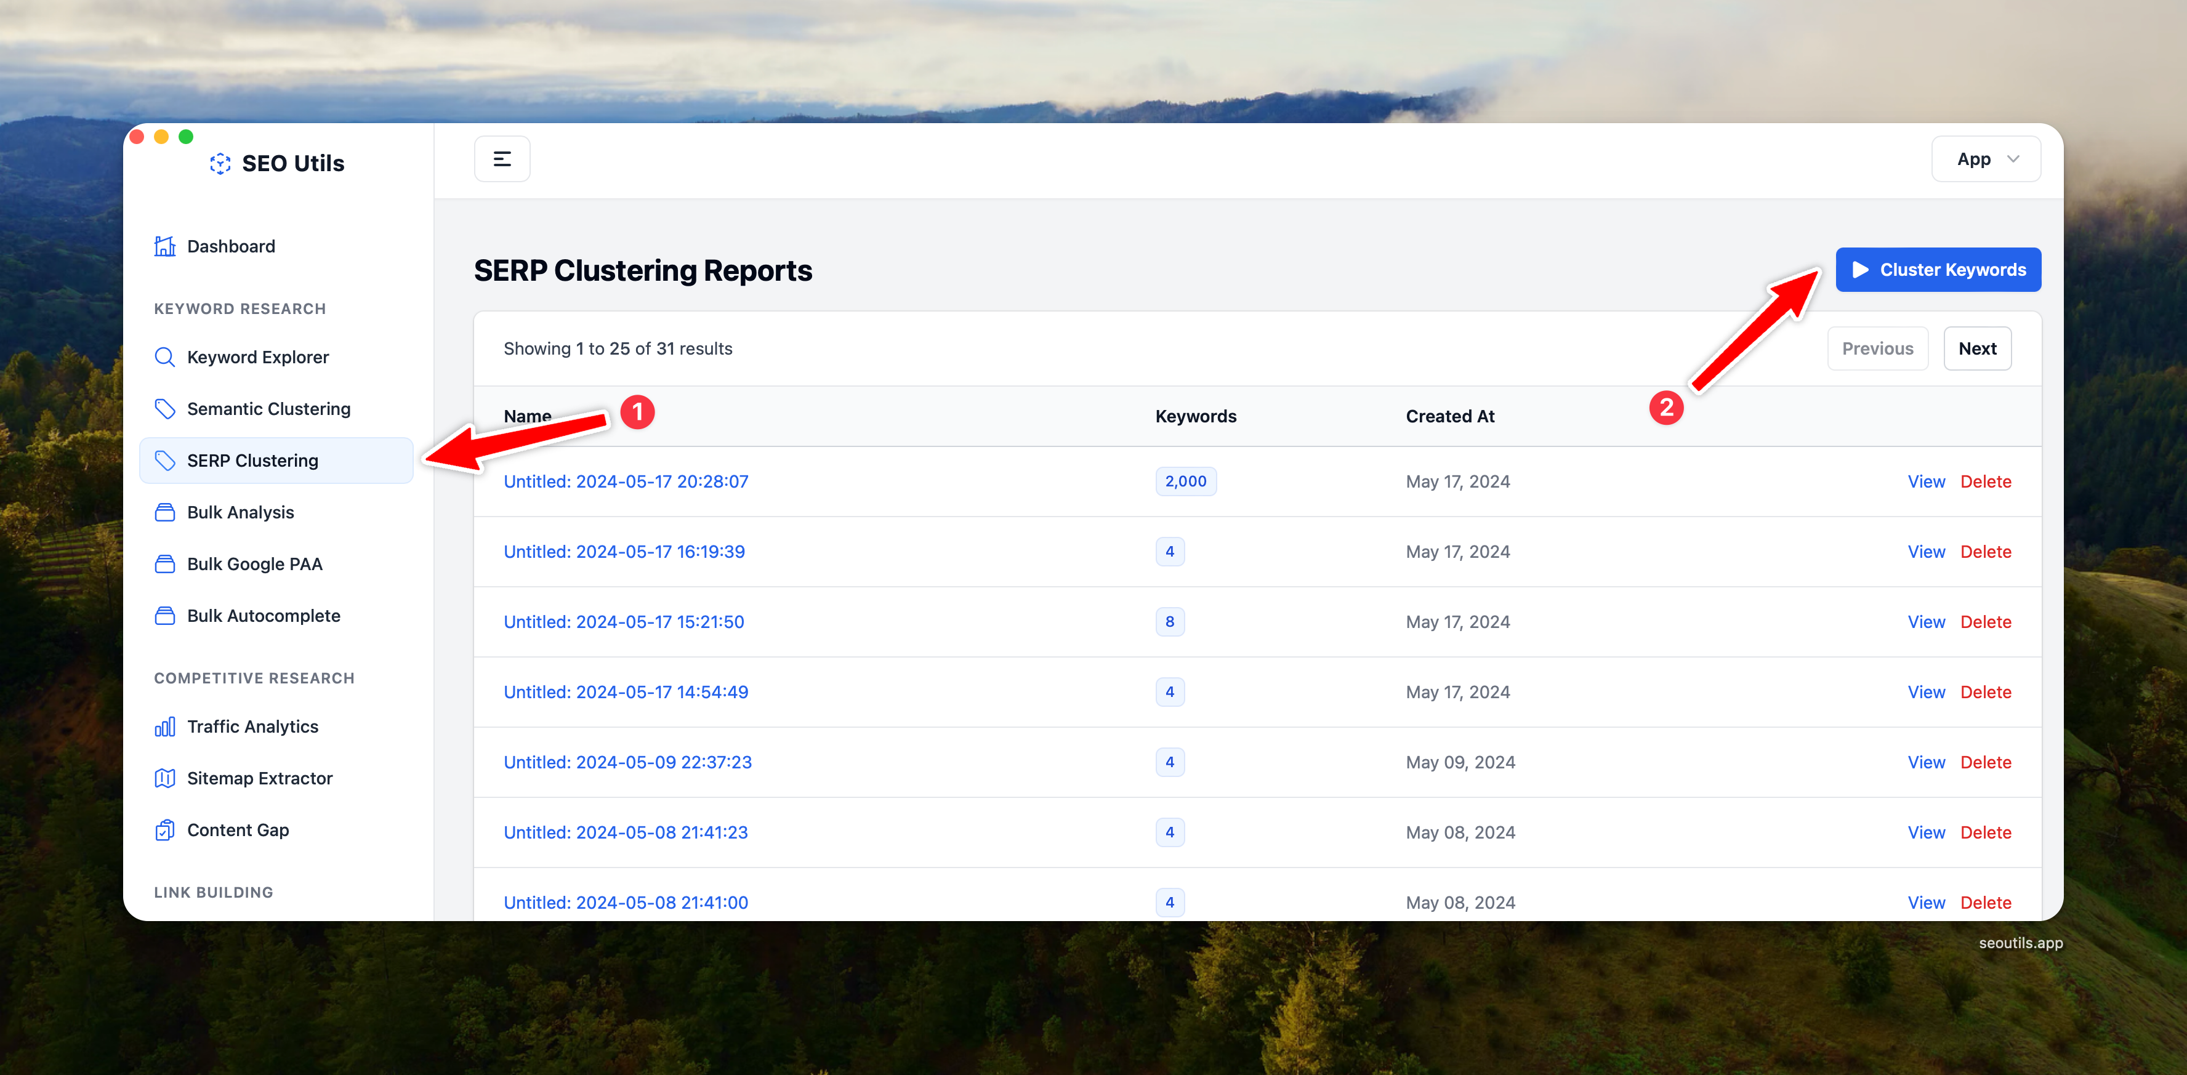Image resolution: width=2187 pixels, height=1075 pixels.
Task: Click the SEO Utils logo icon
Action: 220,164
